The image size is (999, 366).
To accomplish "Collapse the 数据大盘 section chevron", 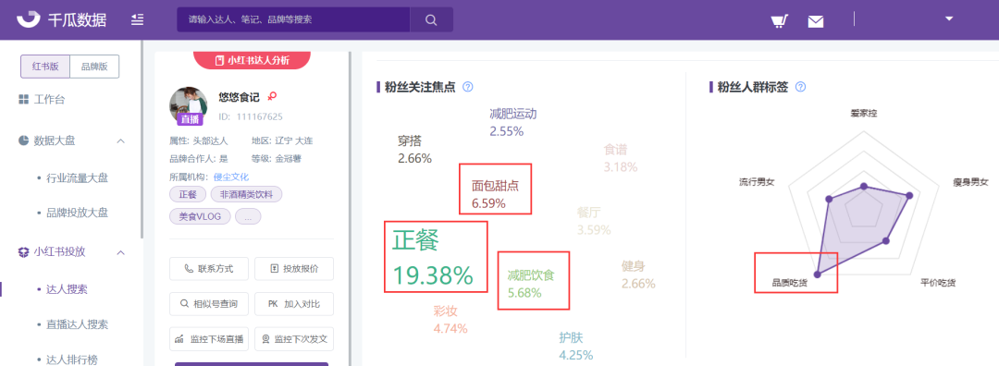I will (121, 140).
